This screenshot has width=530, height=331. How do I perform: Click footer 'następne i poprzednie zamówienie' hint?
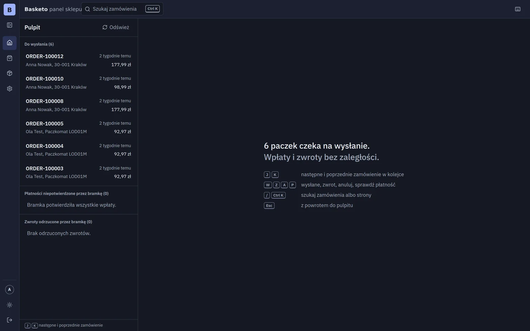[x=71, y=325]
